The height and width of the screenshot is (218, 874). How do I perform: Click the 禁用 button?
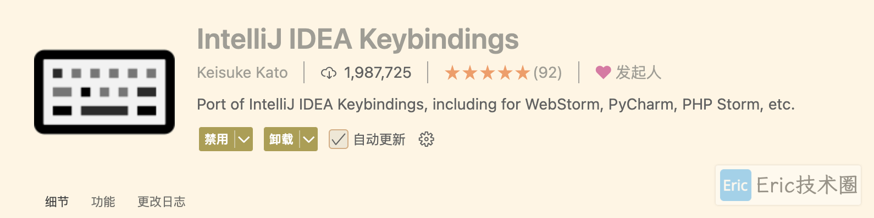tap(217, 140)
